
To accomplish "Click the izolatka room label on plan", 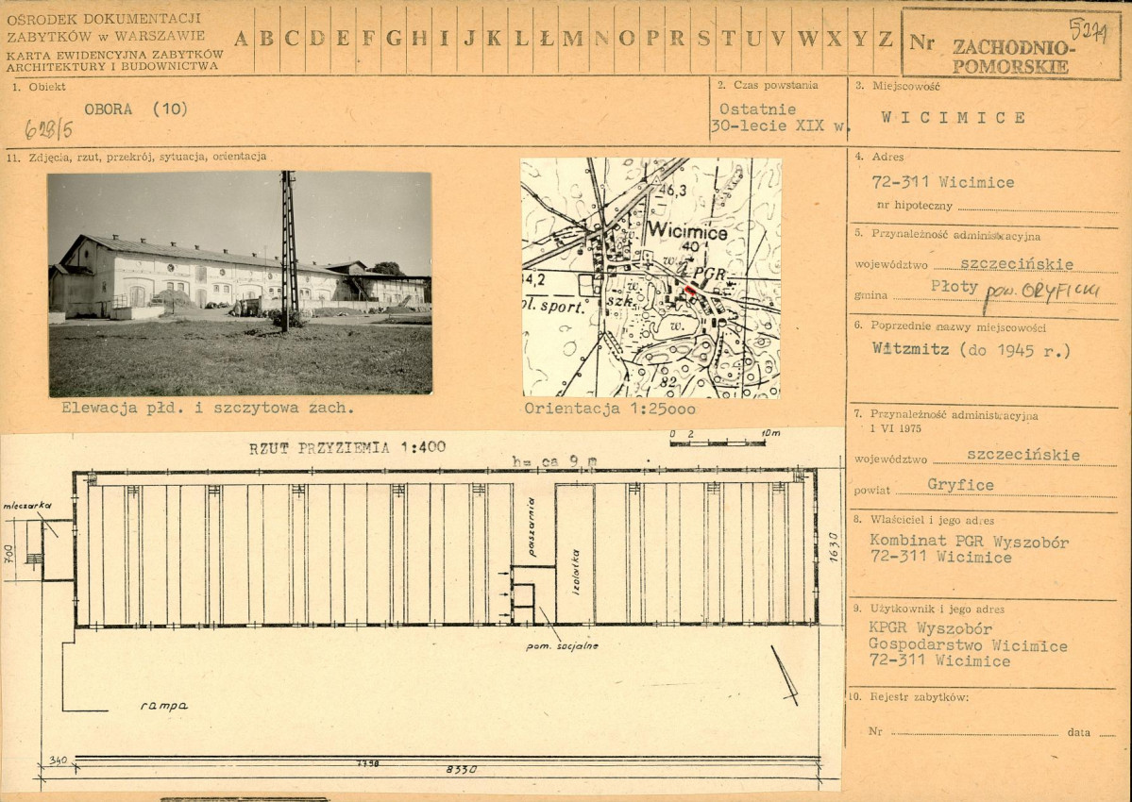I will click(x=575, y=572).
